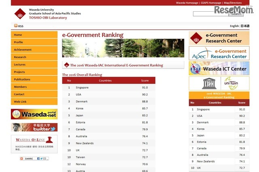Image resolution: width=259 pixels, height=172 pixels.
Task: Click Japan in the main ranking table
Action: (79, 115)
